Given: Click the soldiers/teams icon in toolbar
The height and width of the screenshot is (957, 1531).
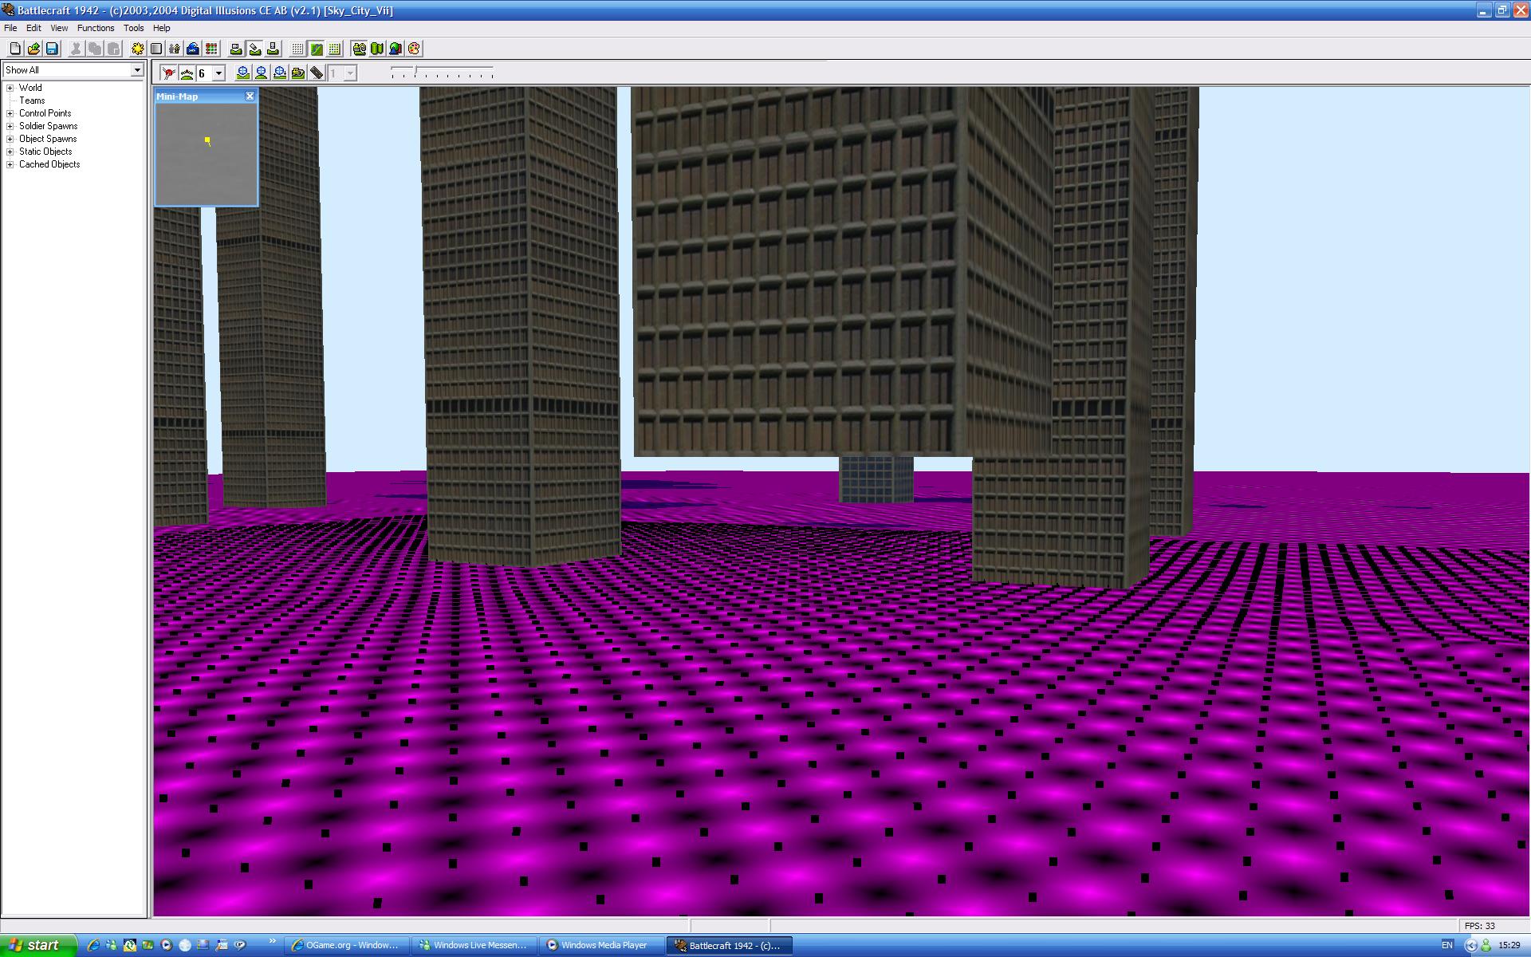Looking at the screenshot, I should pyautogui.click(x=175, y=49).
